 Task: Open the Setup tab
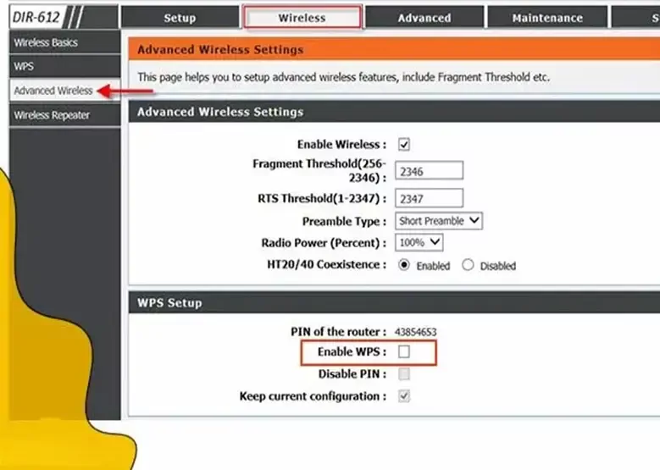[179, 18]
